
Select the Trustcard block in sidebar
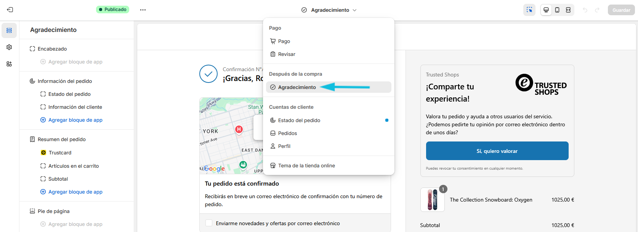(60, 153)
